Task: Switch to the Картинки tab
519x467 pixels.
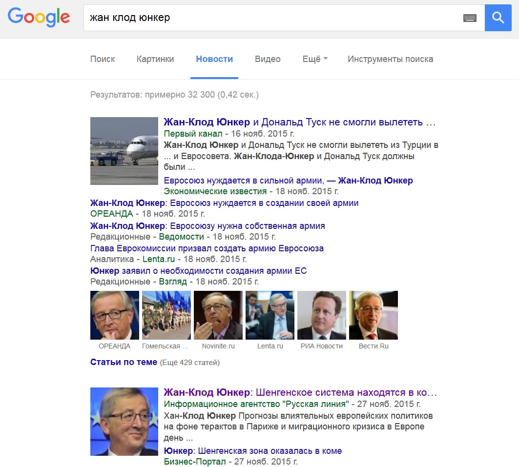Action: (155, 59)
